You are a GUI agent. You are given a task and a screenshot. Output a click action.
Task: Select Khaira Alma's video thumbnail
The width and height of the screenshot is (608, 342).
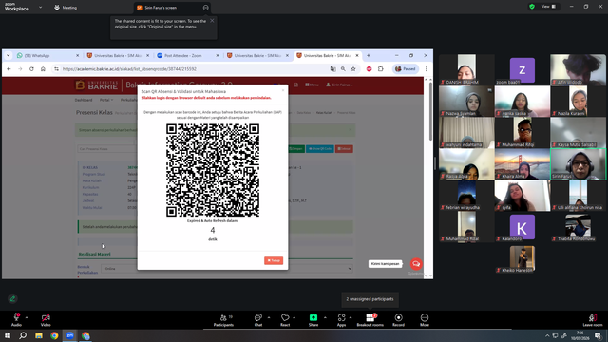522,164
